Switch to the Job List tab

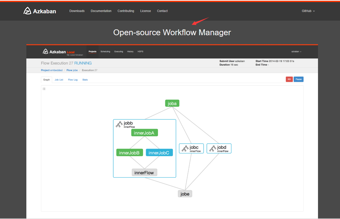click(59, 80)
